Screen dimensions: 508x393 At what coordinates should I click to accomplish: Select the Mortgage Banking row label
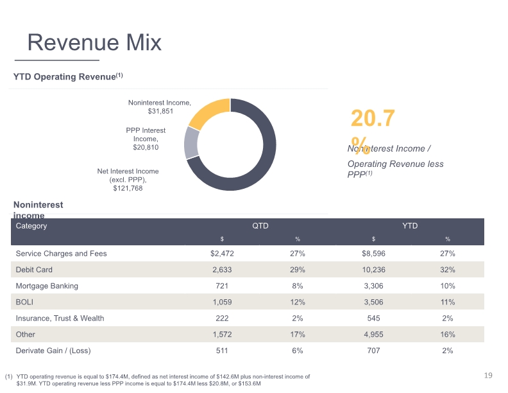(x=47, y=286)
